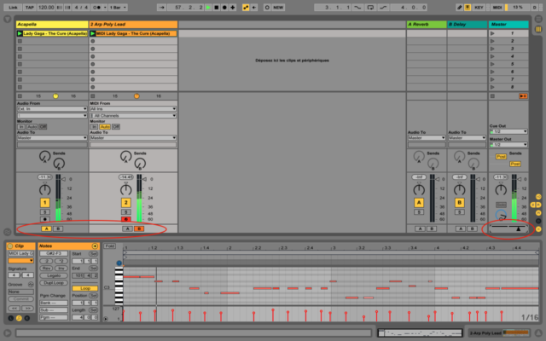Open Acapella Audio To Master dropdown
The width and height of the screenshot is (546, 341).
(x=52, y=138)
